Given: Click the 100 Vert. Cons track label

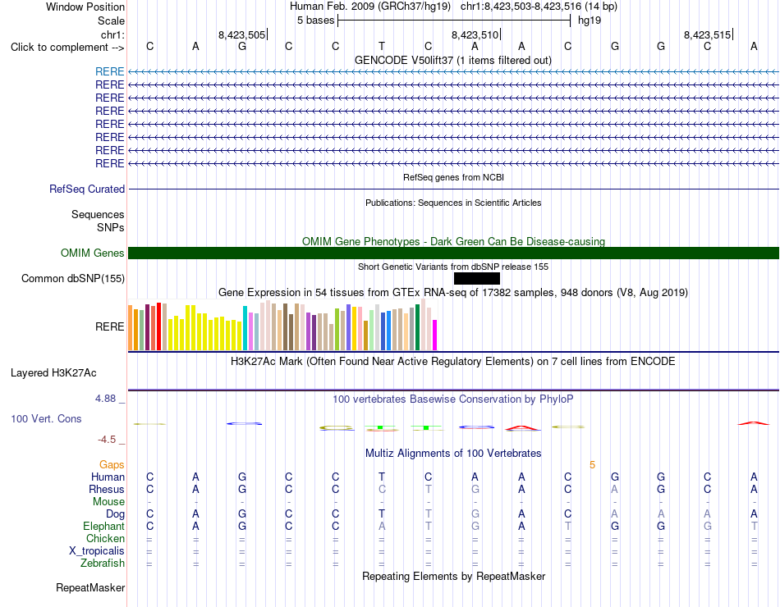Looking at the screenshot, I should [46, 418].
